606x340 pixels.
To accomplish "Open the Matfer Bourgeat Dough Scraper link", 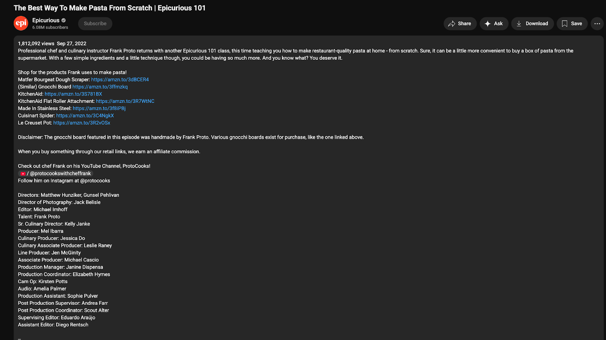I will (120, 80).
